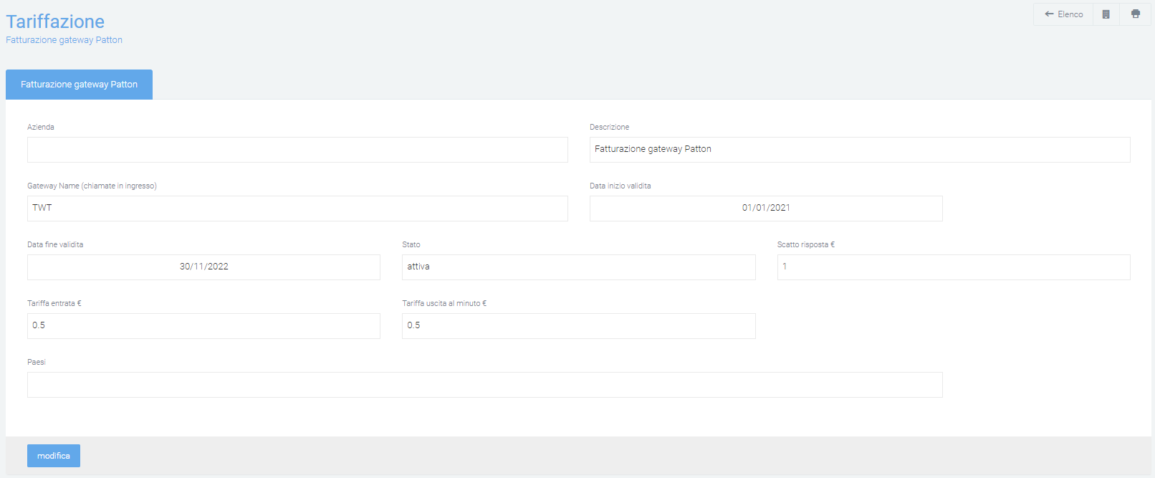
Task: Go back using the Elenco button
Action: (x=1063, y=14)
